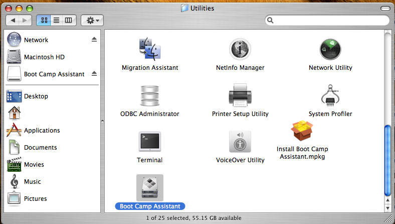Open Boot Camp Assistant volume in sidebar
Screen dimensions: 395x224
click(46, 74)
